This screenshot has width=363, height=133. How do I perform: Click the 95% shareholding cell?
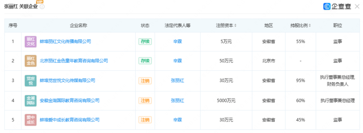tap(300, 81)
